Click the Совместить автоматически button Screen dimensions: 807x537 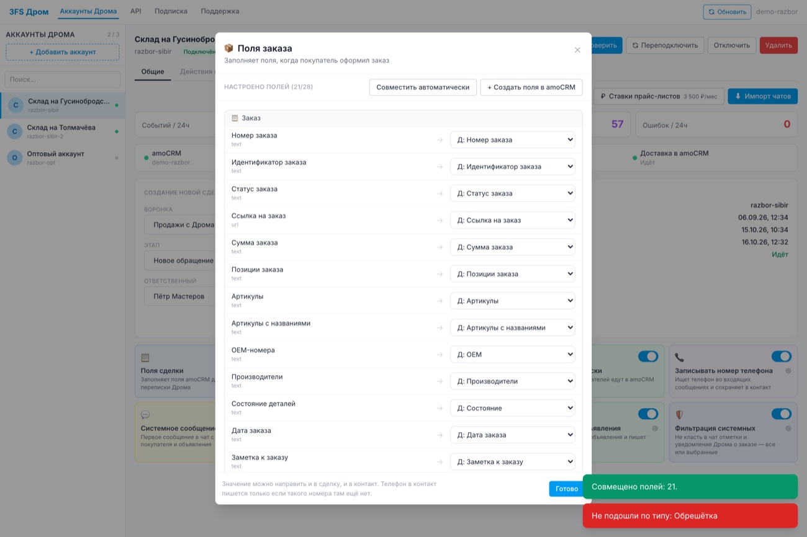tap(423, 87)
